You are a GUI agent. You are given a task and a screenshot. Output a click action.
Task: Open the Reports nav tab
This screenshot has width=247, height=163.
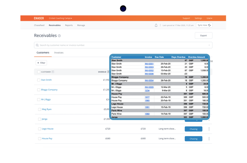tap(69, 25)
